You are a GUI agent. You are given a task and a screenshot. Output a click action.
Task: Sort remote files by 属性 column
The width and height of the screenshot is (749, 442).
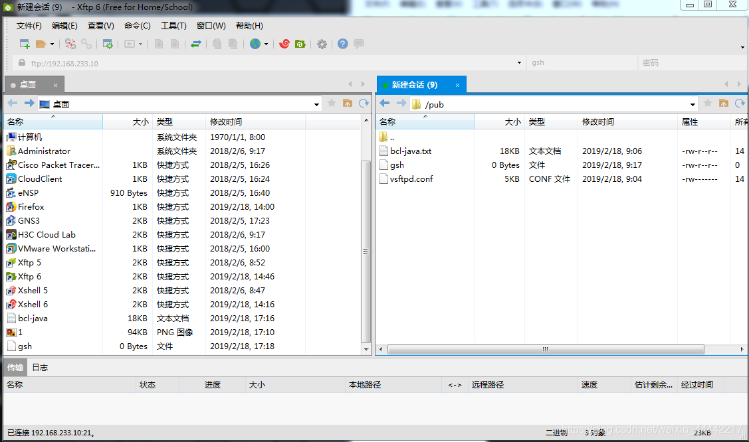(704, 122)
